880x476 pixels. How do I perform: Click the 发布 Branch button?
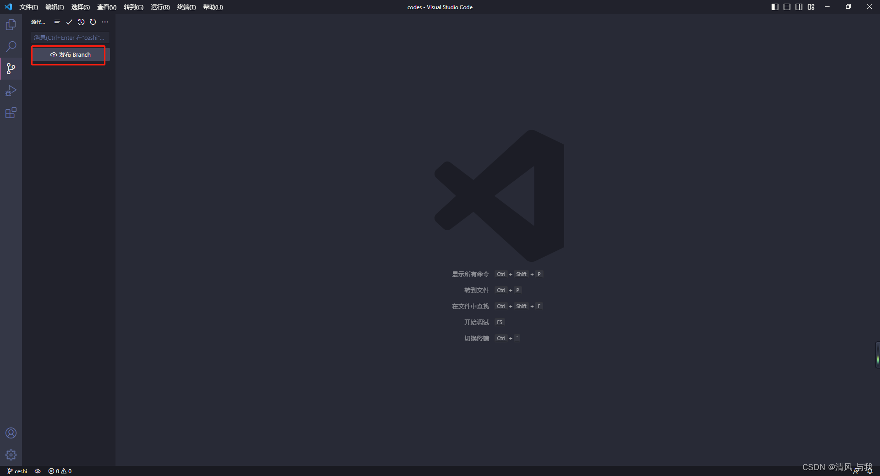pyautogui.click(x=71, y=54)
